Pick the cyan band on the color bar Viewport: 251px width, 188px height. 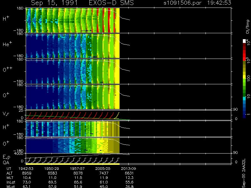point(244,99)
